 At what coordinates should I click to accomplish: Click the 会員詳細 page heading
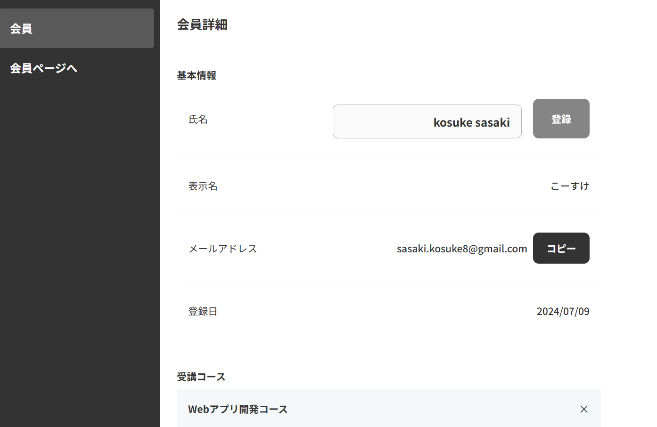pyautogui.click(x=202, y=24)
